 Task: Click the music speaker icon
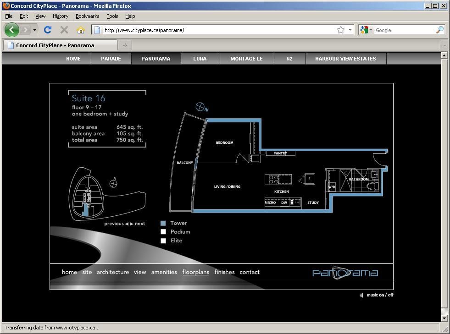tap(361, 295)
